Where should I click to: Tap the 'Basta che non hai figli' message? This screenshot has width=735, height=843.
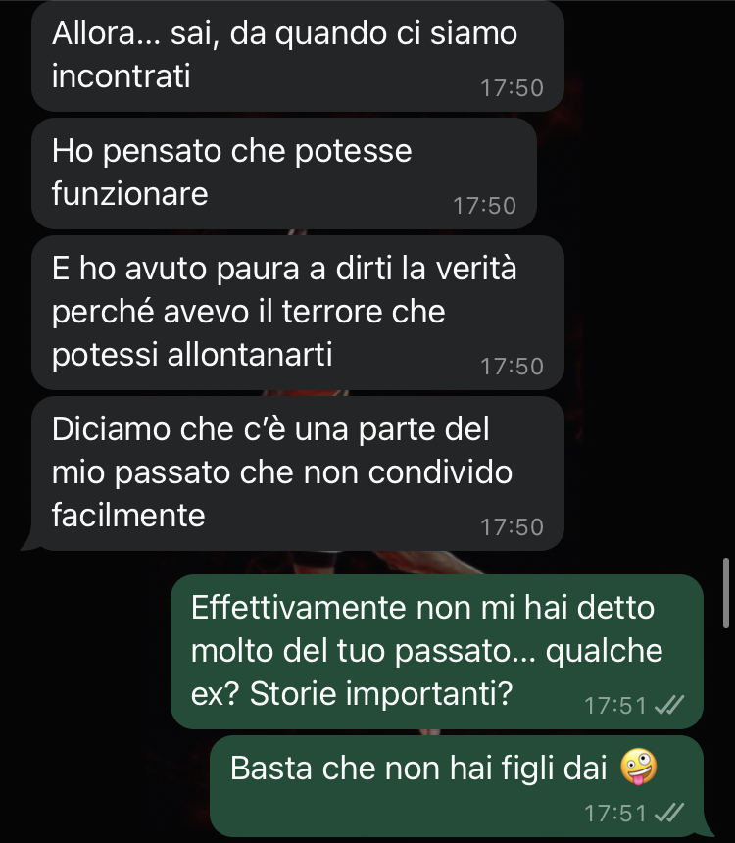tap(457, 786)
